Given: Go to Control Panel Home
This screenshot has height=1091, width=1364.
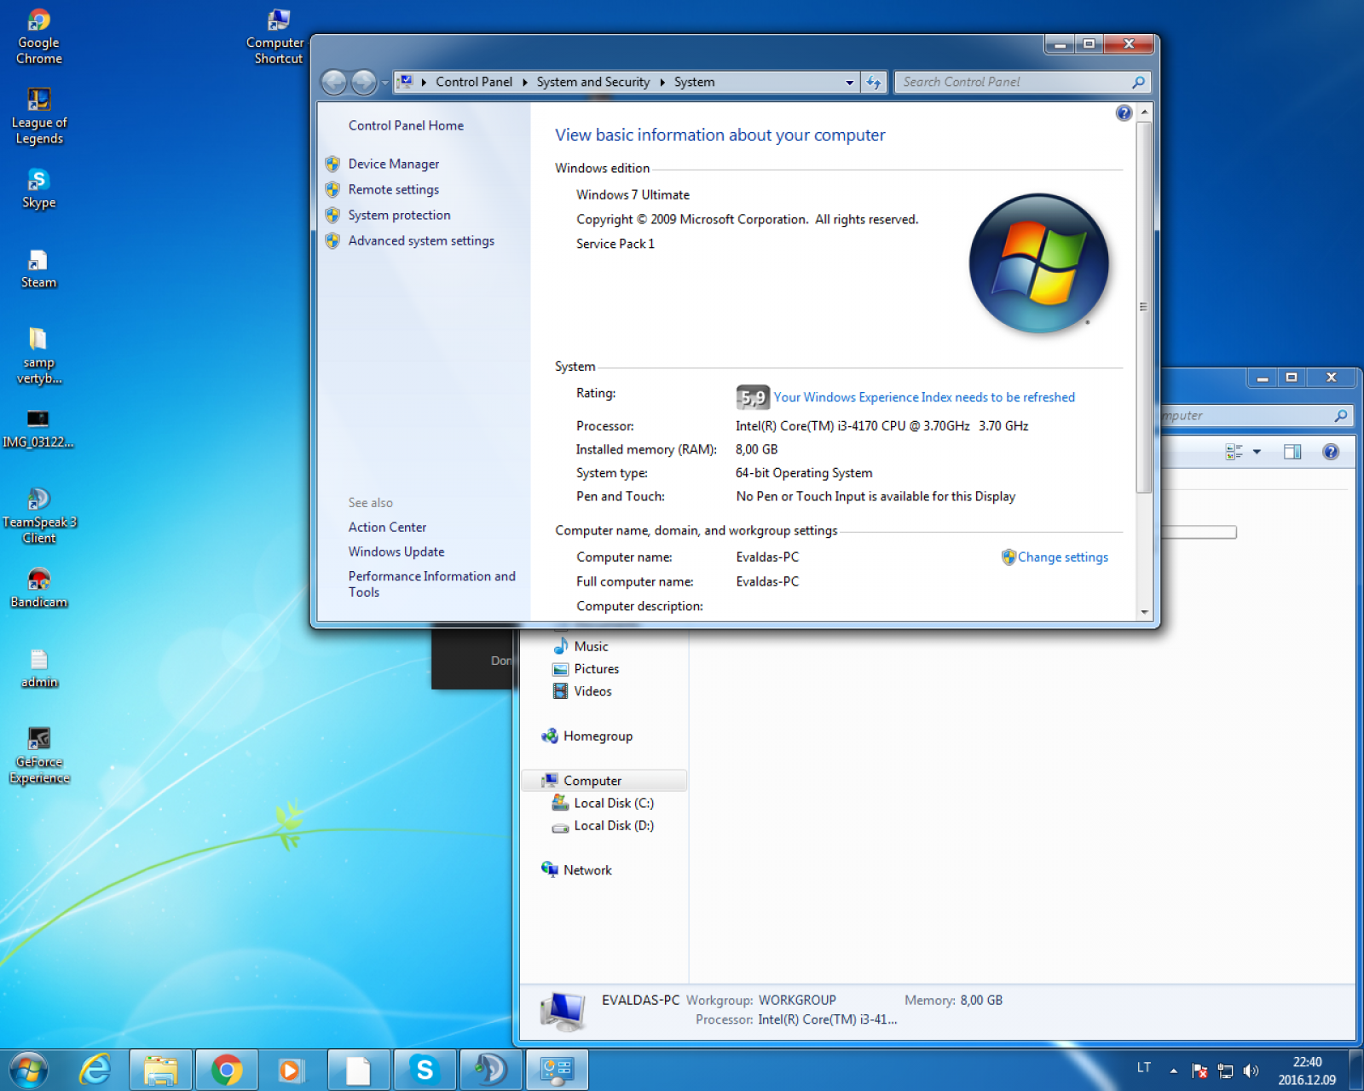Looking at the screenshot, I should pos(406,125).
